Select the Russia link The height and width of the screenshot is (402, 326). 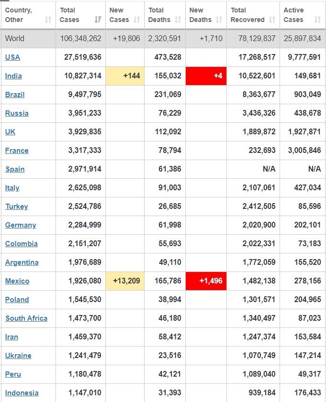tap(17, 113)
